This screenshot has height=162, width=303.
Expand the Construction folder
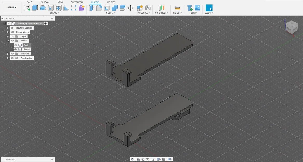point(8,58)
